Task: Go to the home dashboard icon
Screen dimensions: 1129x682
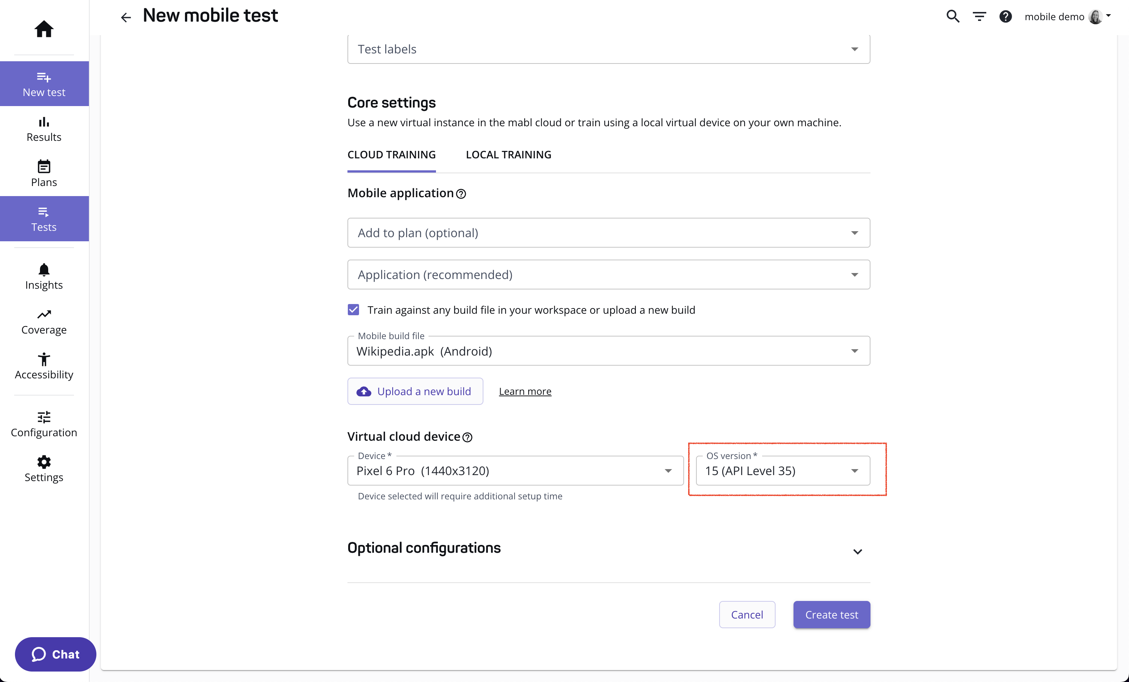Action: [44, 29]
